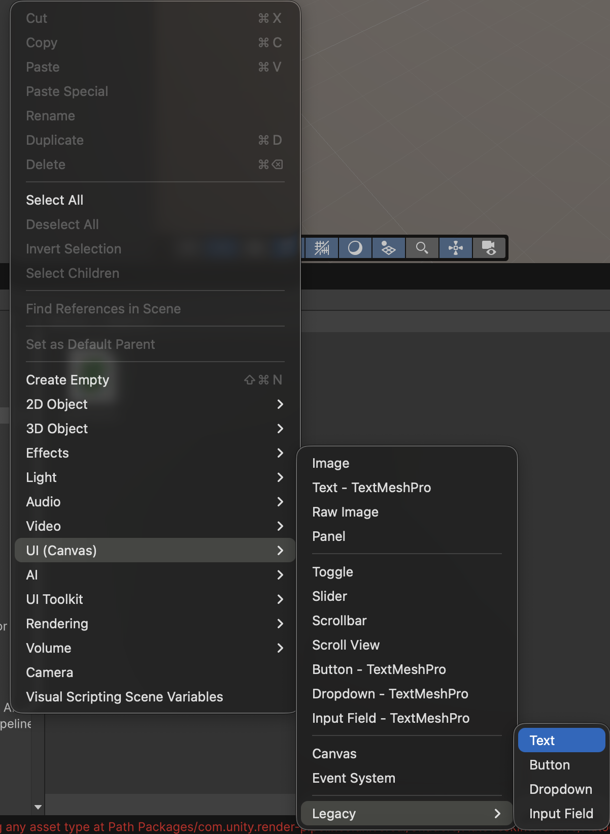Create a UI Image element
Image resolution: width=610 pixels, height=834 pixels.
click(x=406, y=463)
